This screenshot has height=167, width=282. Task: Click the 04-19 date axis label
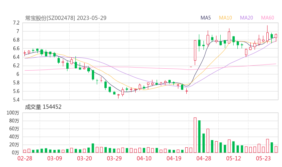tap(174, 158)
